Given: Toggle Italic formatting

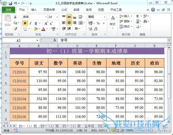Looking at the screenshot, I should (30, 23).
